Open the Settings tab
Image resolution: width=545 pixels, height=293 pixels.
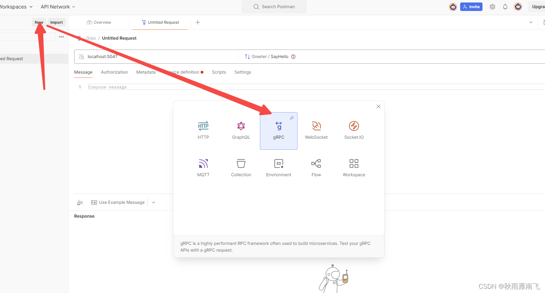coord(243,72)
